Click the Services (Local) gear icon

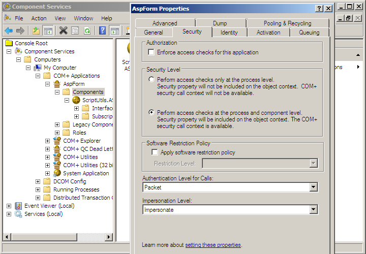[x=18, y=214]
